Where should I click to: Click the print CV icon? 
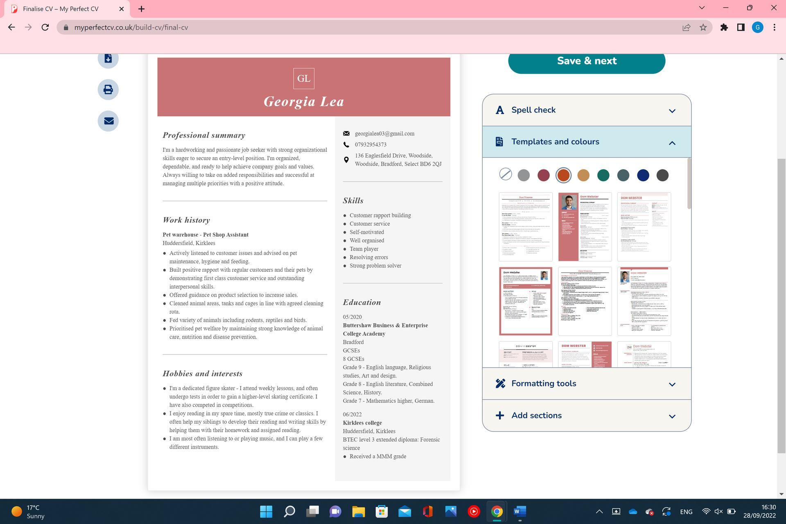pos(108,90)
